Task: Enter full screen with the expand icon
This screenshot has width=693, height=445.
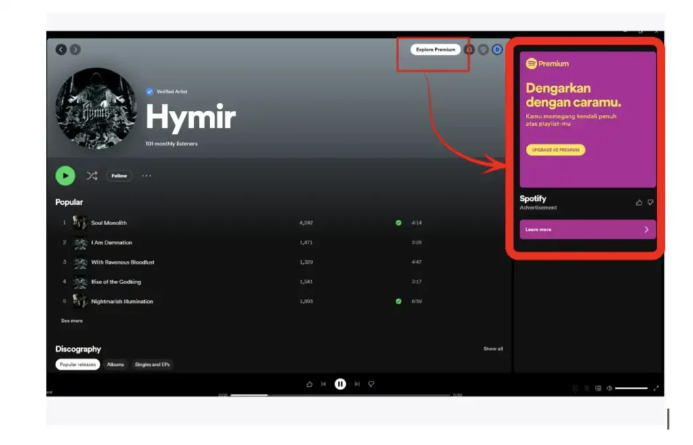Action: pyautogui.click(x=656, y=388)
